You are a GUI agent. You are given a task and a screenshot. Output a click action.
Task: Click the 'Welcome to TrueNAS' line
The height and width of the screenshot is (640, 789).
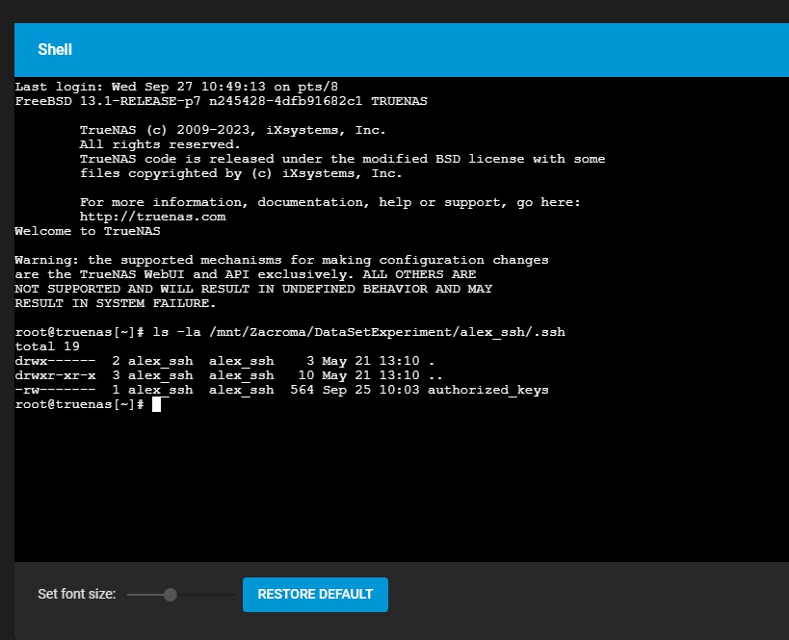(x=88, y=231)
